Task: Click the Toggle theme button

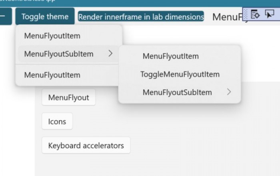Action: [45, 17]
